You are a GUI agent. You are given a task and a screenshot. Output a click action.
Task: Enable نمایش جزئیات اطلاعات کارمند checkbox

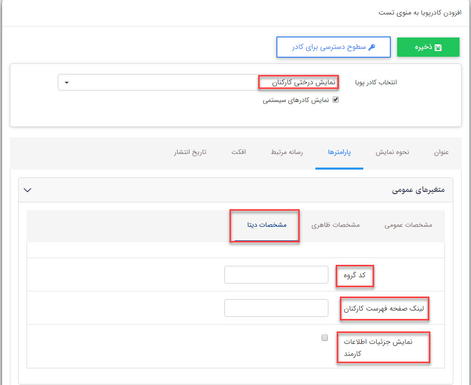click(x=325, y=338)
